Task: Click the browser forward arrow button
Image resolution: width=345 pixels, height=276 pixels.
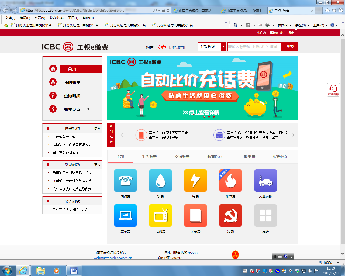Action: coord(15,10)
